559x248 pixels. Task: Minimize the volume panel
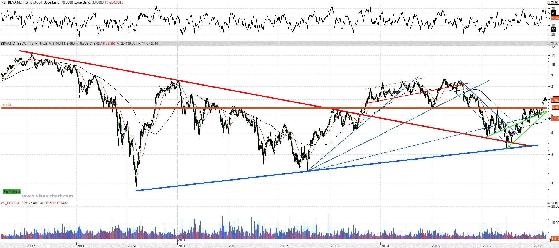549,203
